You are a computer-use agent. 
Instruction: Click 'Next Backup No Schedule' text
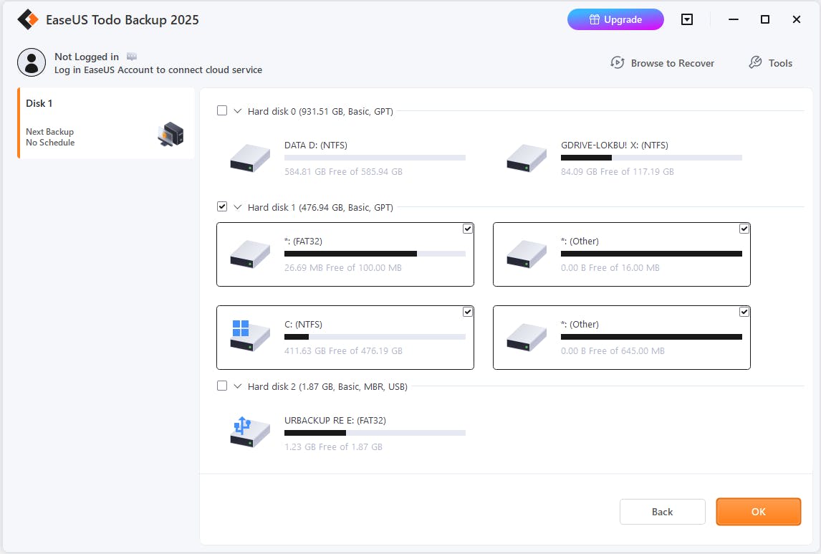coord(50,137)
